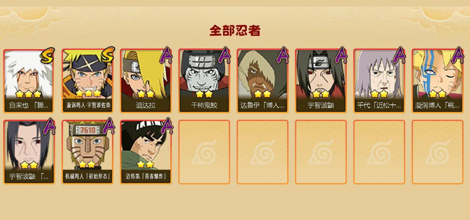Click the three-star rating on 自来也
This screenshot has height=220, width=470.
(29, 94)
